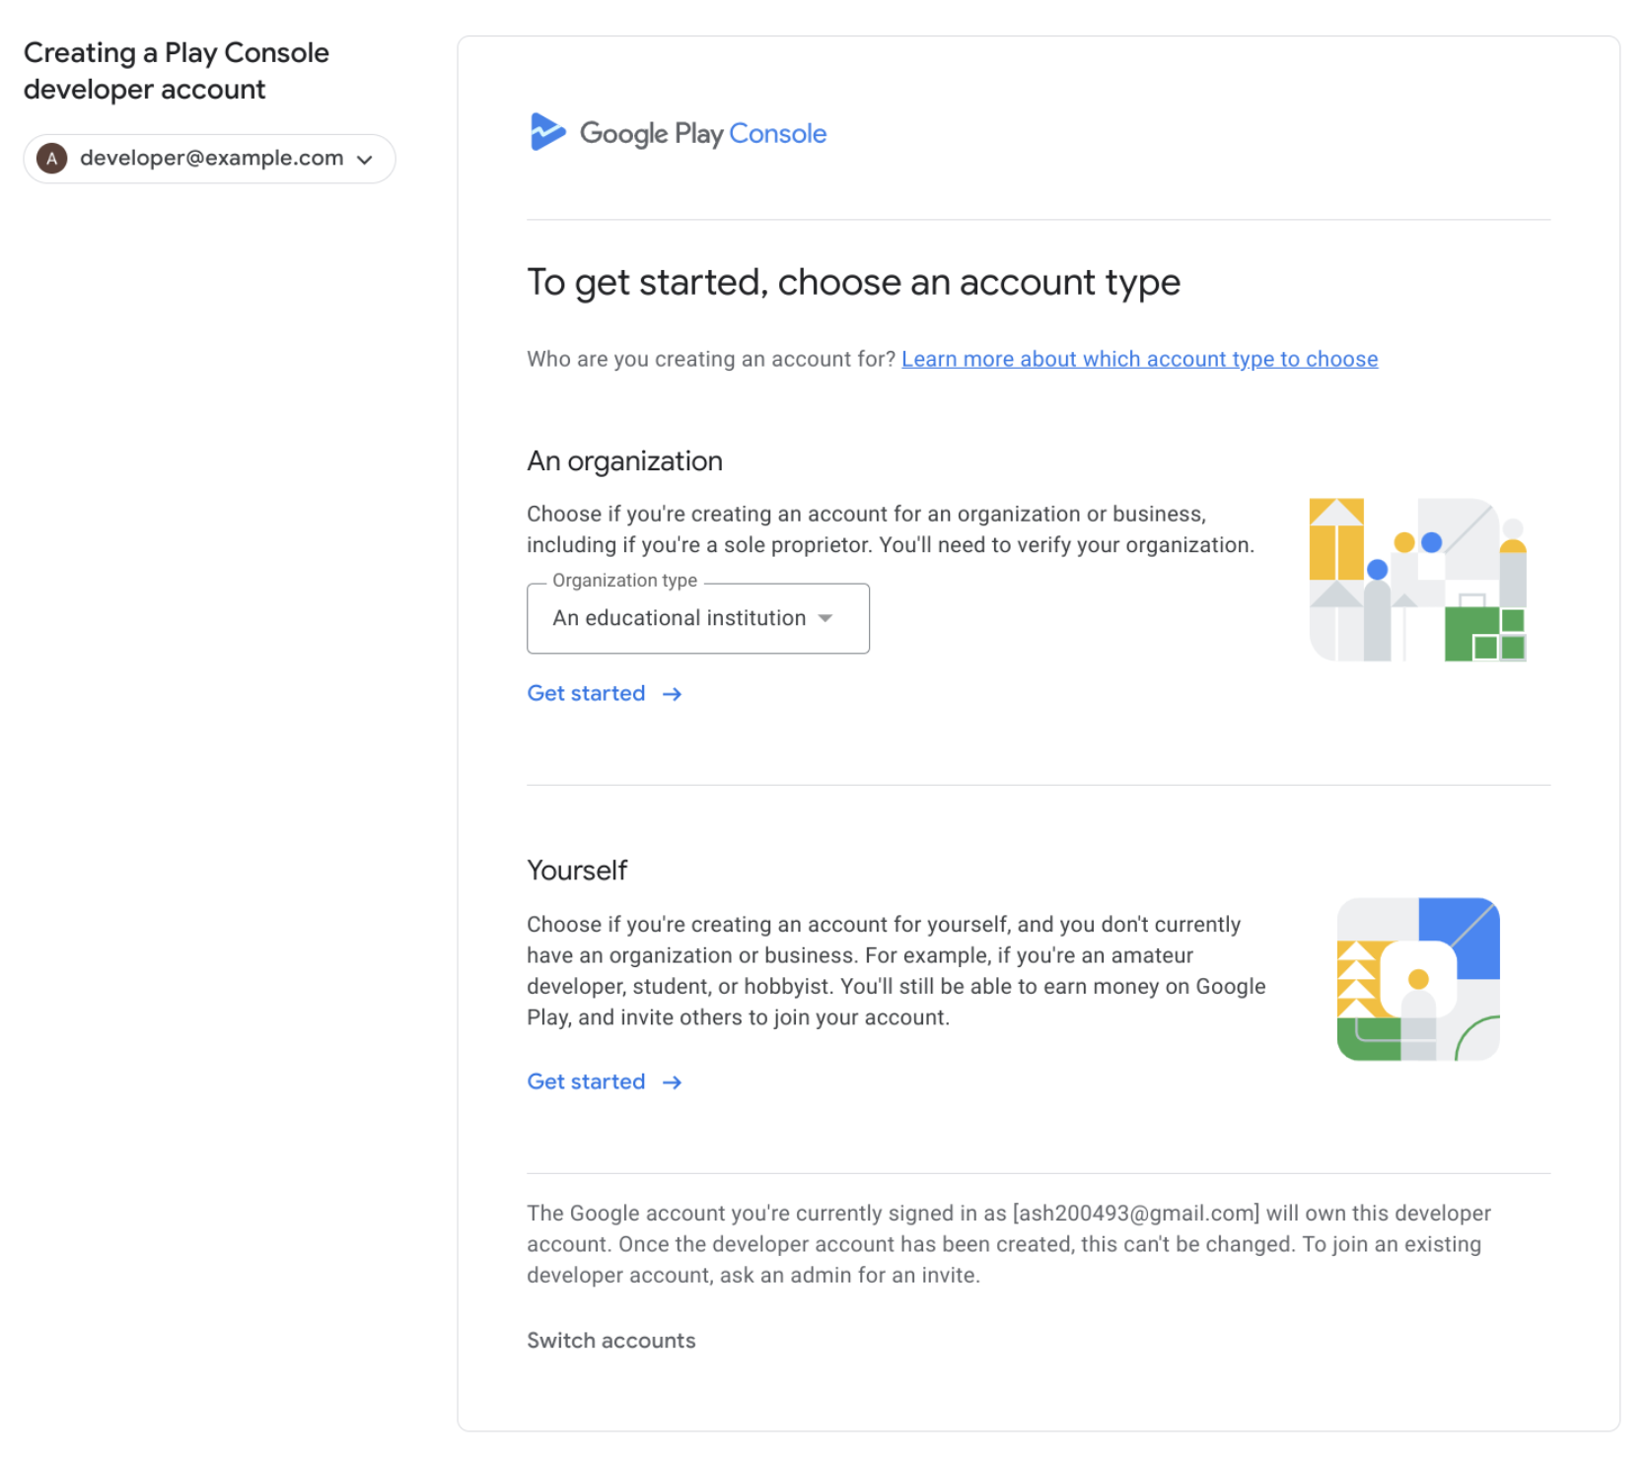
Task: Open the developer@example.com account switcher chevron
Action: (x=365, y=160)
